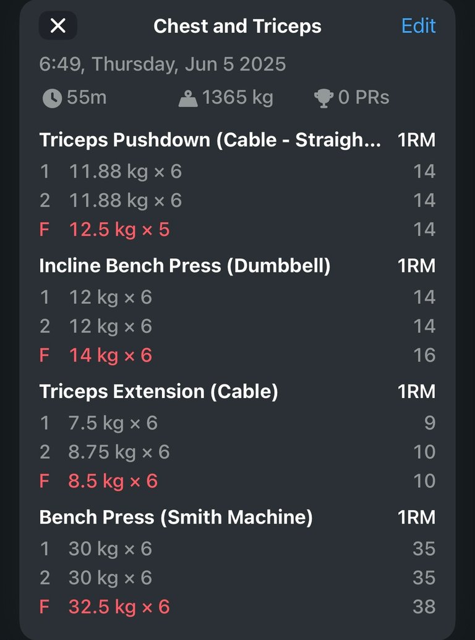Image resolution: width=475 pixels, height=640 pixels.
Task: Select 7.5 kg × 6 set row
Action: pyautogui.click(x=237, y=423)
